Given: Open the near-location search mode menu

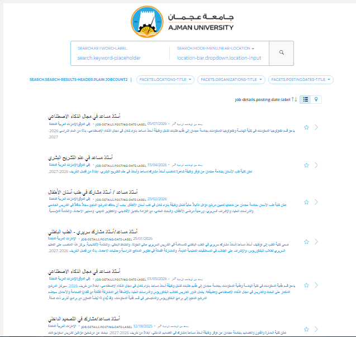Looking at the screenshot, I should 216,49.
